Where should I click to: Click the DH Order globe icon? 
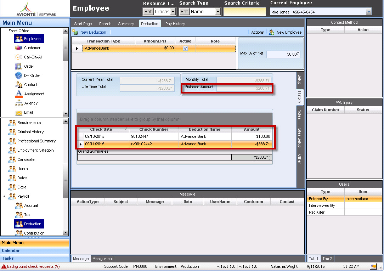click(x=19, y=75)
